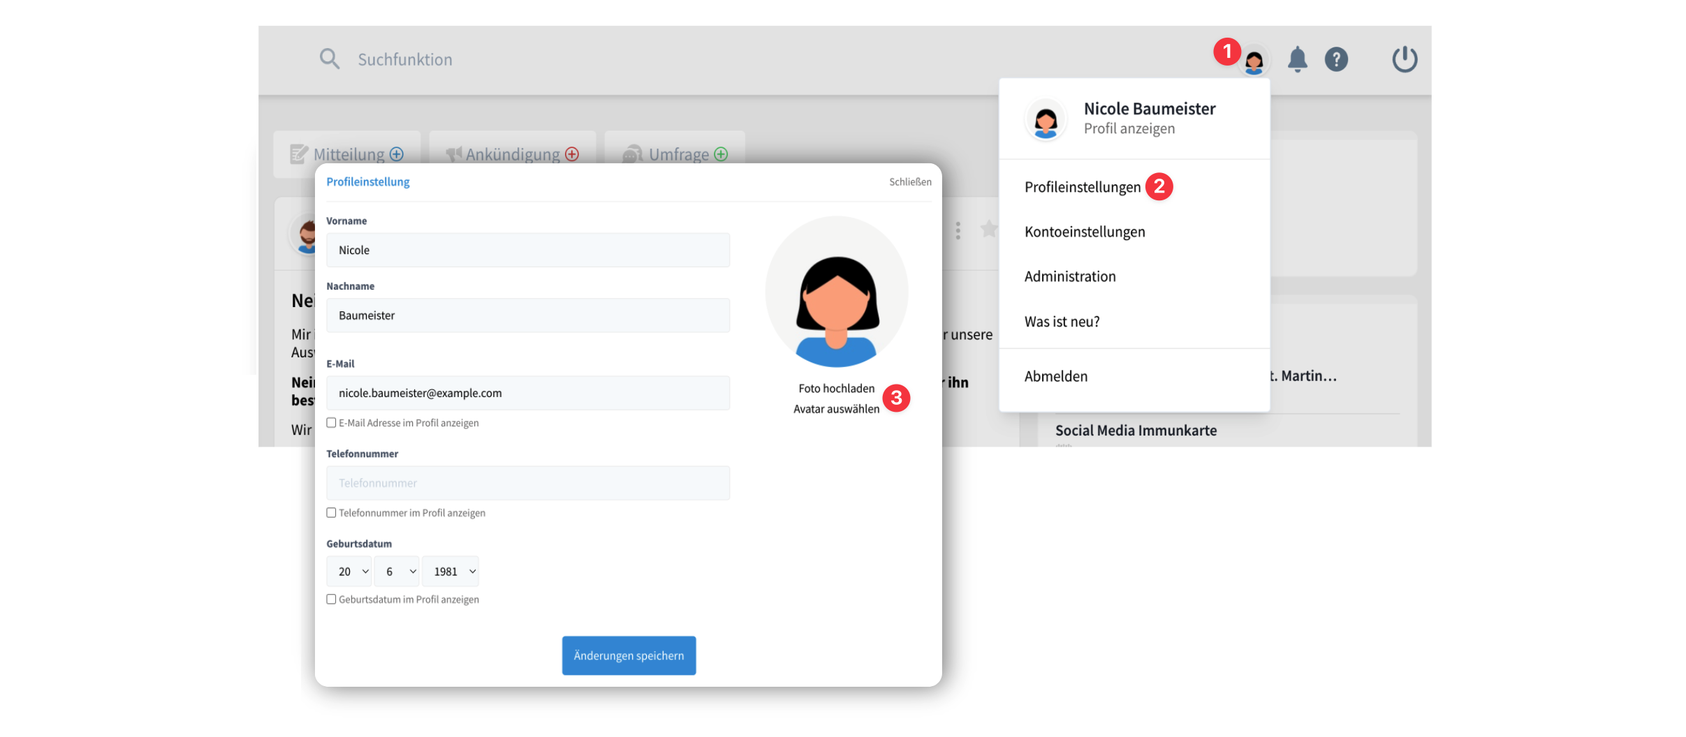This screenshot has width=1686, height=737.
Task: Enable showing E-Mail Adresse in profile
Action: point(332,423)
